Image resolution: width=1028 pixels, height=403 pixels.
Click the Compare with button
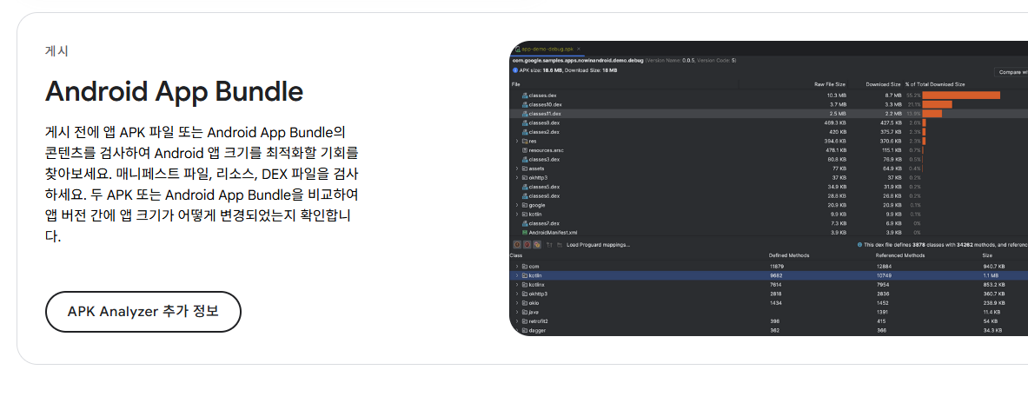click(x=1011, y=72)
